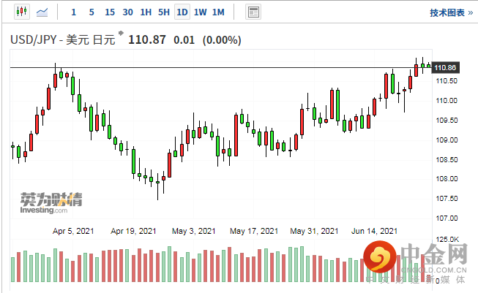
Task: Click the 107.00 axis label
Action: point(447,218)
